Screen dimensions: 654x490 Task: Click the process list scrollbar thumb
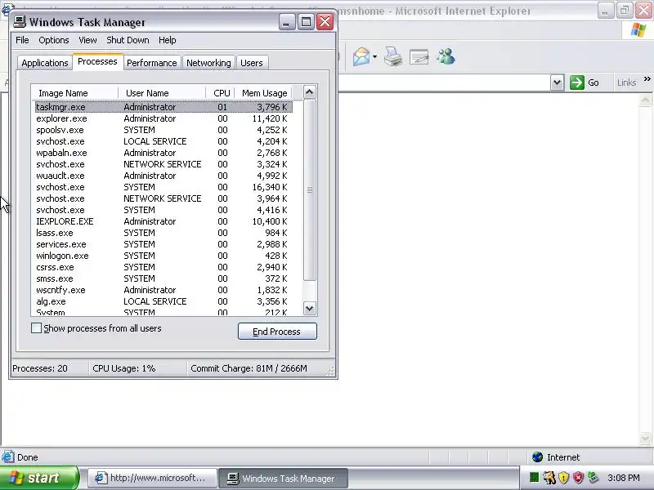309,189
